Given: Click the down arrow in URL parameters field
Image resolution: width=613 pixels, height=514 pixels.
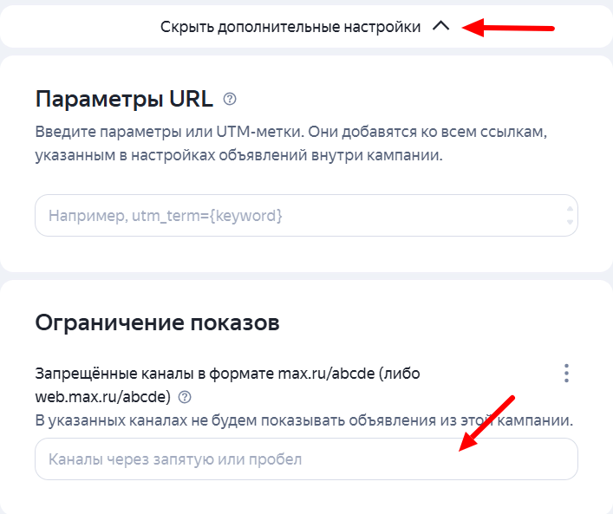Looking at the screenshot, I should point(570,222).
